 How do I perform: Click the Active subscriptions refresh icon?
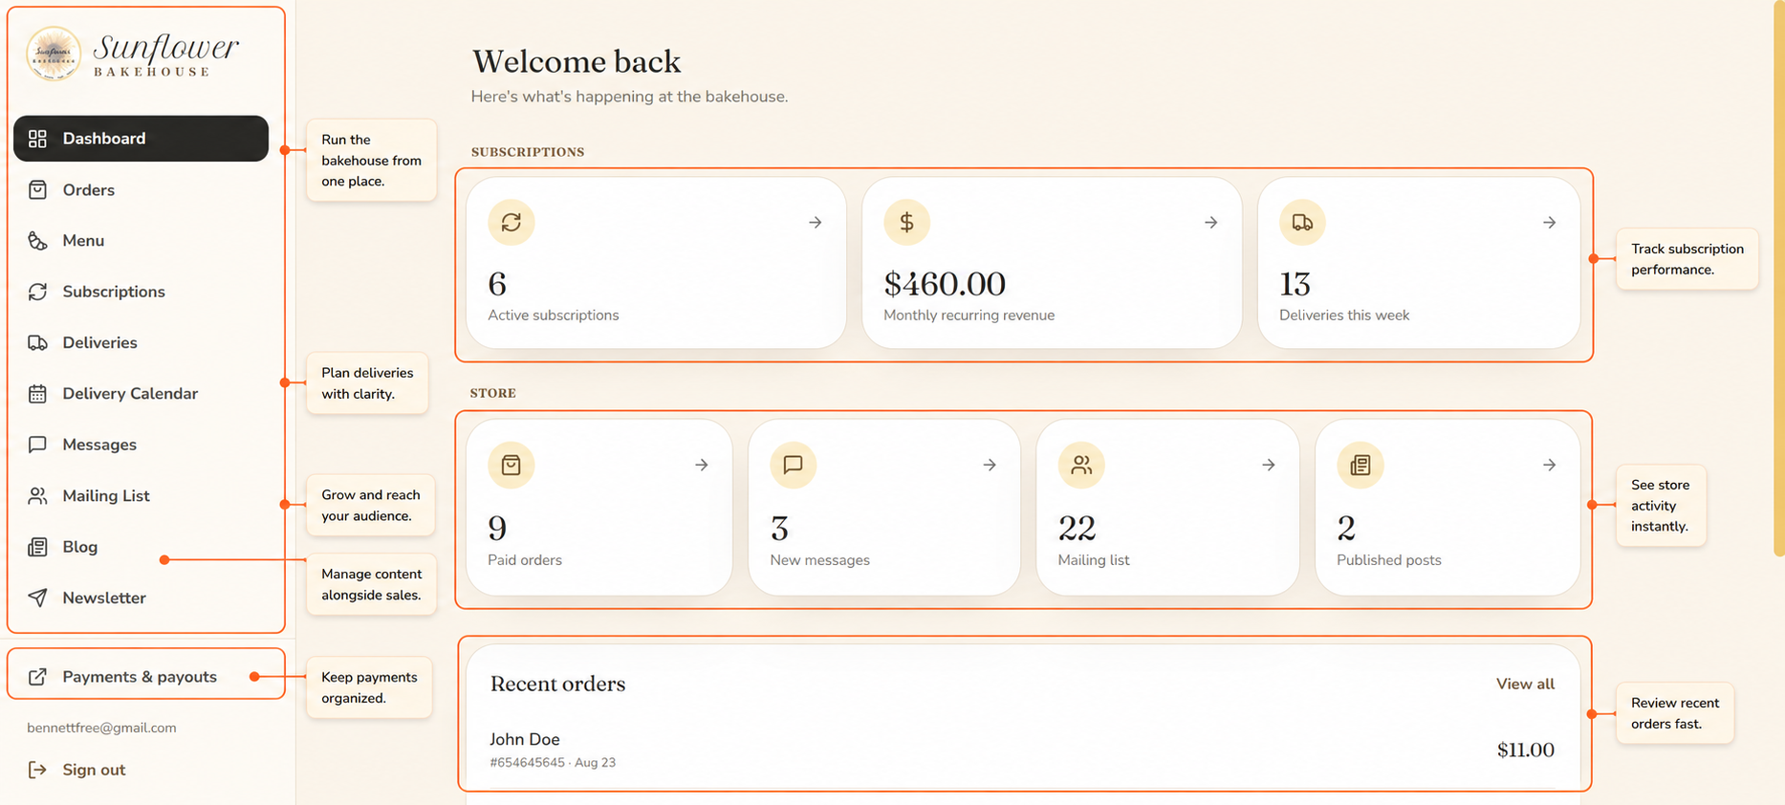click(512, 223)
